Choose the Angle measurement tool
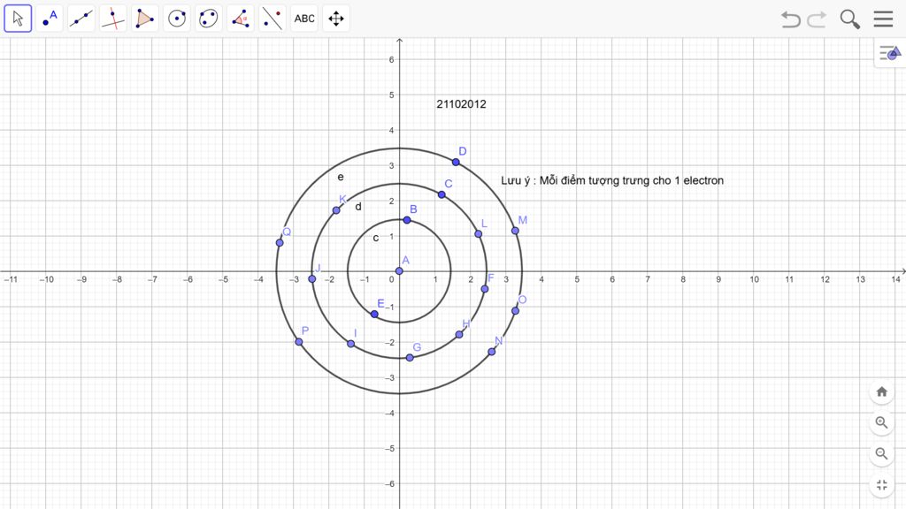Image resolution: width=906 pixels, height=509 pixels. click(x=241, y=18)
